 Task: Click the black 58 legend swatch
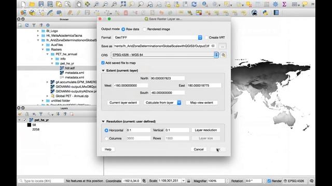coord(29,125)
